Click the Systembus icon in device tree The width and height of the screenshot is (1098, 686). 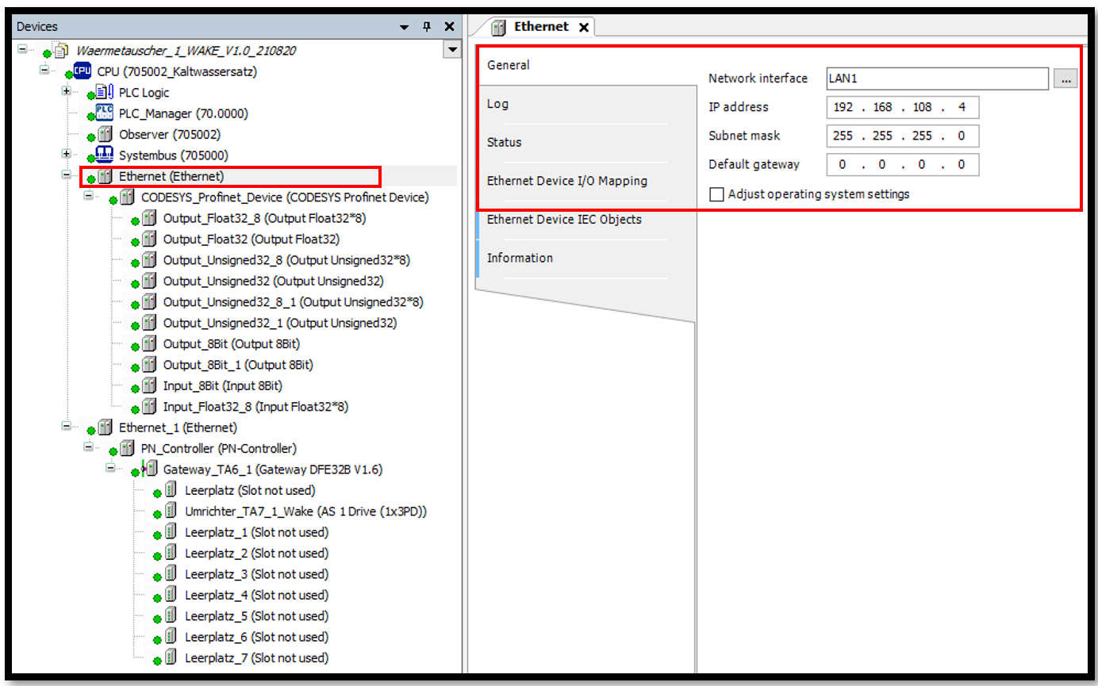coord(105,155)
